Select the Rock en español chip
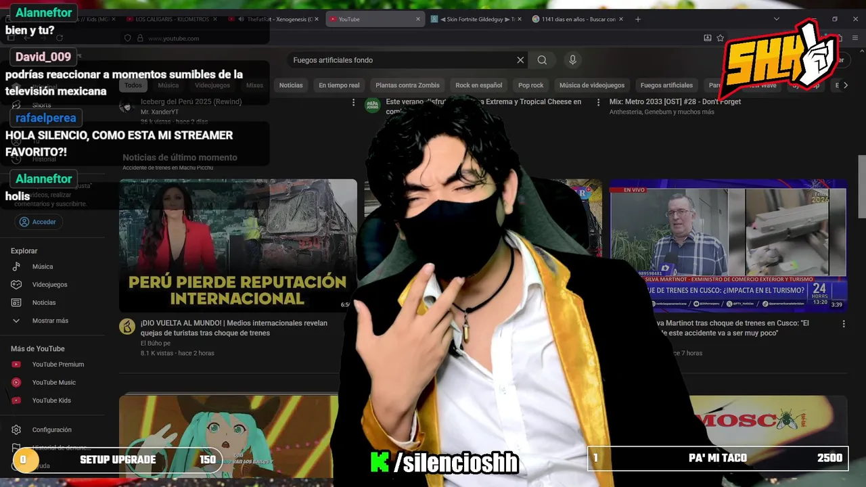The height and width of the screenshot is (487, 866). pos(478,85)
